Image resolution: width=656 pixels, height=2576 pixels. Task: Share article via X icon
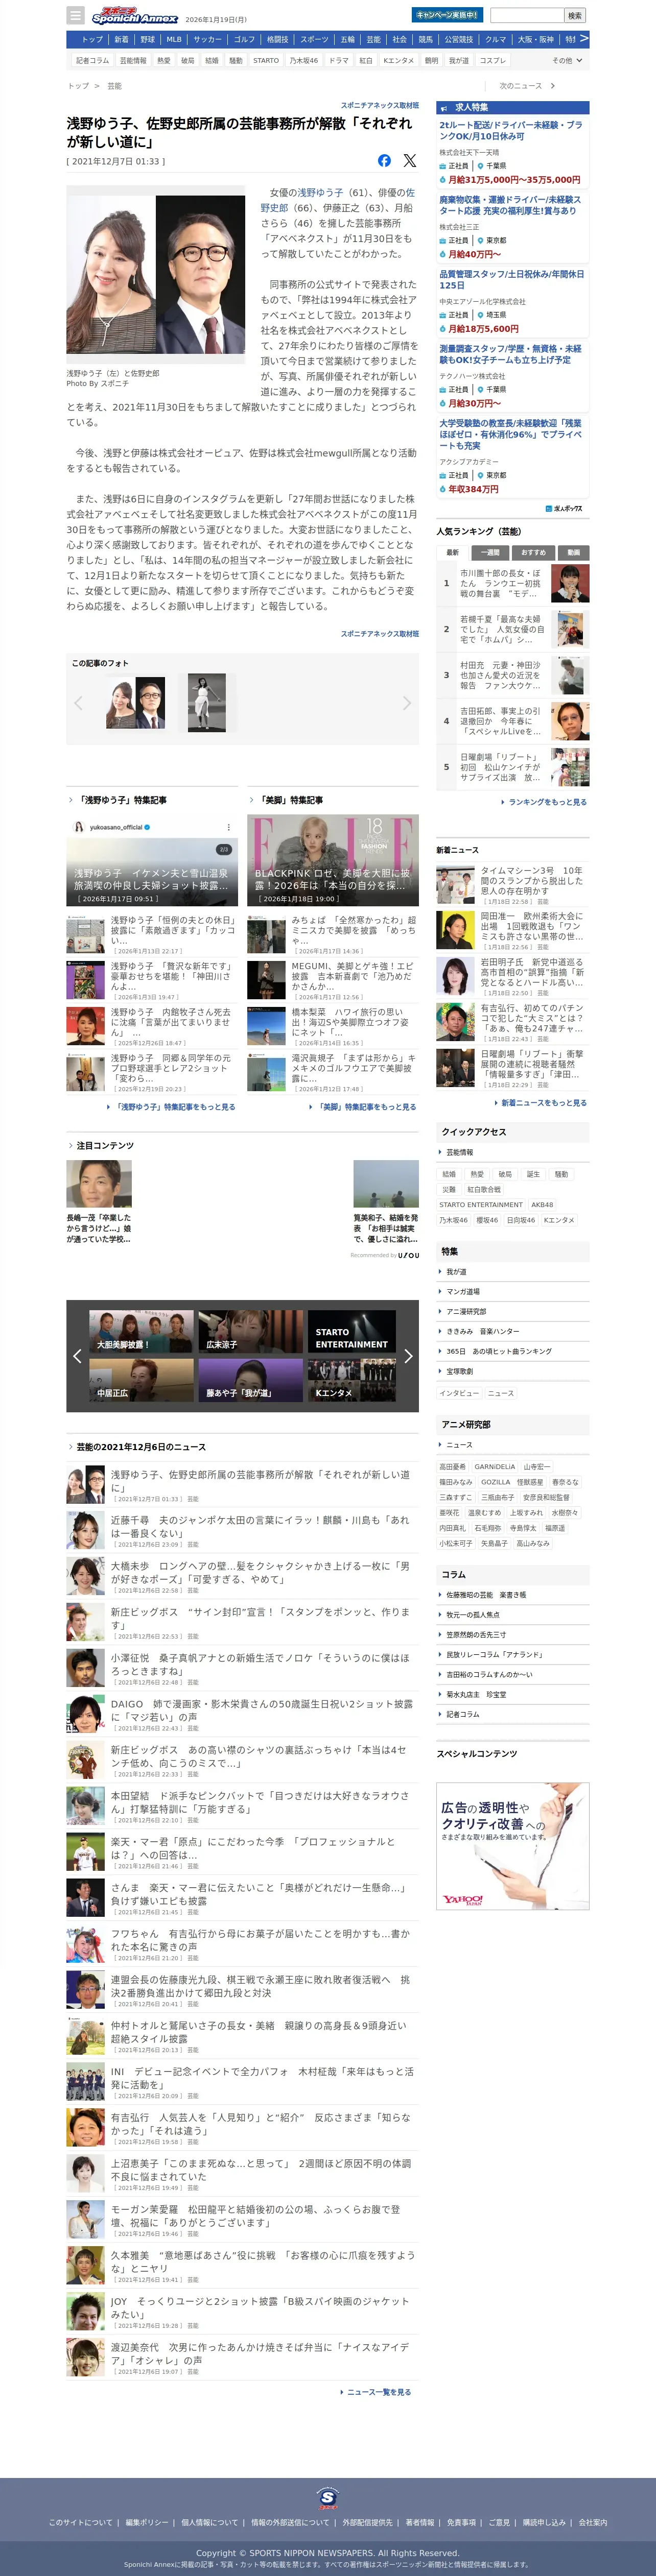409,160
